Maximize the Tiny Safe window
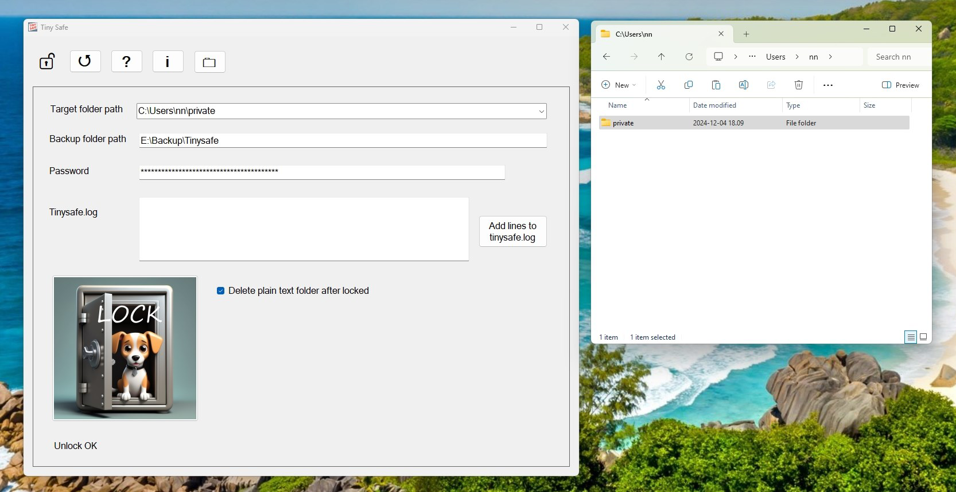The image size is (956, 492). click(539, 27)
